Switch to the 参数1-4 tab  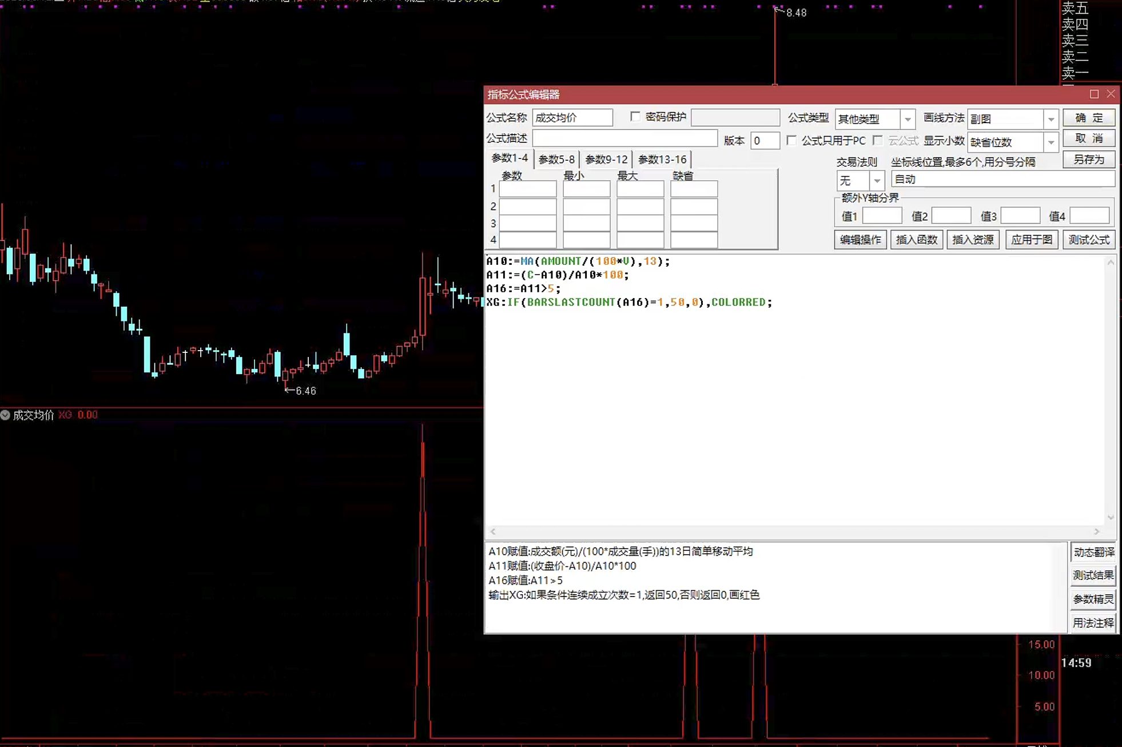click(x=510, y=158)
